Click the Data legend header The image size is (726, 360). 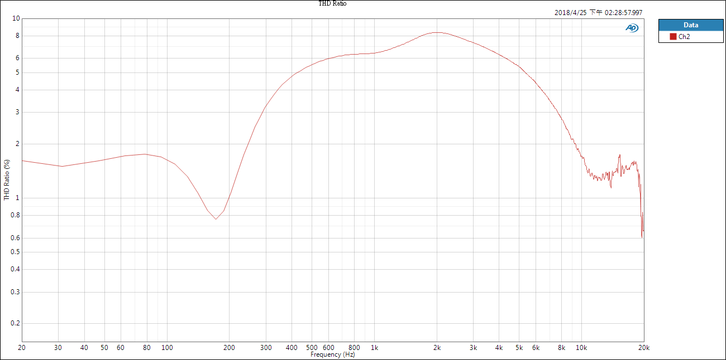(691, 25)
